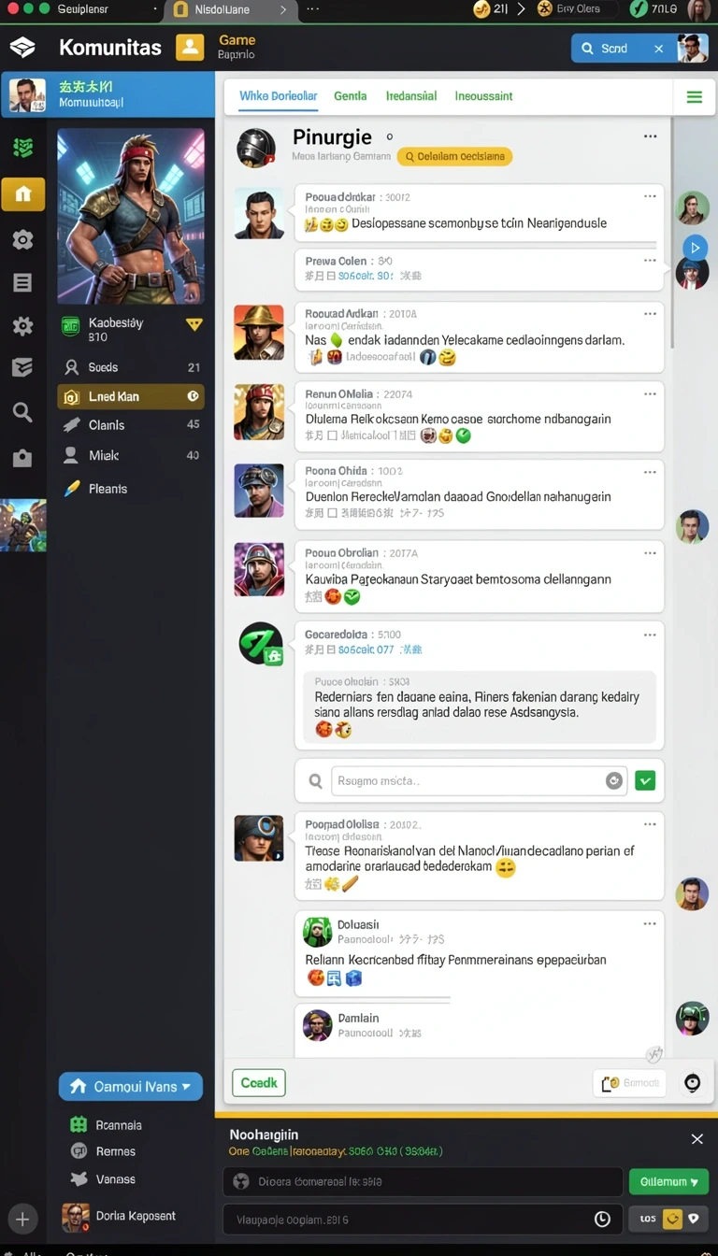
Task: Click the Dioera Comeraeal input field
Action: 423,1181
